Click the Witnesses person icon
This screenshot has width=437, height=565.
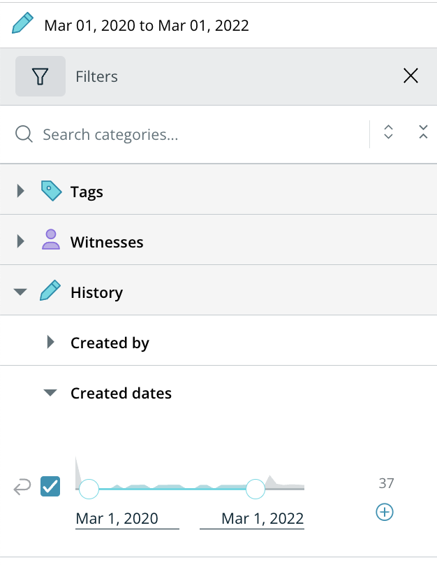point(51,241)
